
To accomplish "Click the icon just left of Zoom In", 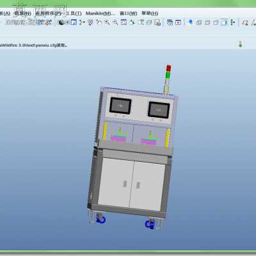I will (x=99, y=22).
